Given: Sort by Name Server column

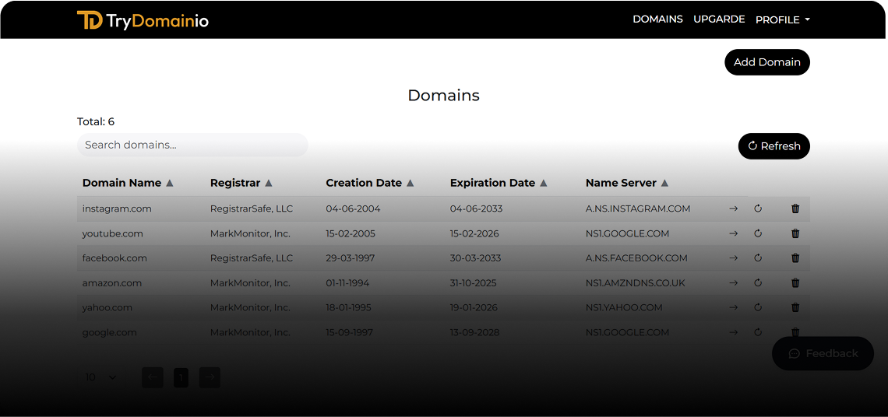Looking at the screenshot, I should point(627,184).
